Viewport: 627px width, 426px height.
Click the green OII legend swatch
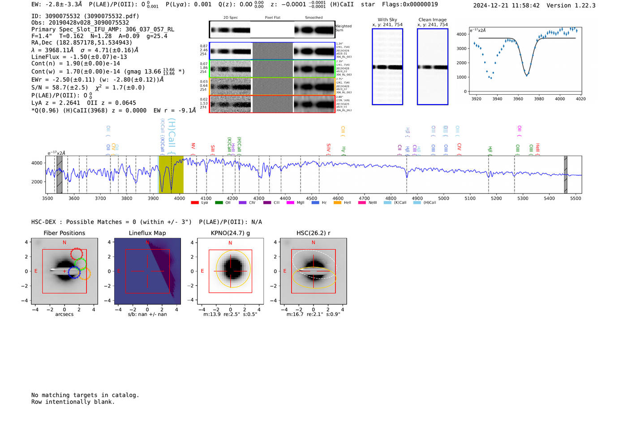point(219,202)
